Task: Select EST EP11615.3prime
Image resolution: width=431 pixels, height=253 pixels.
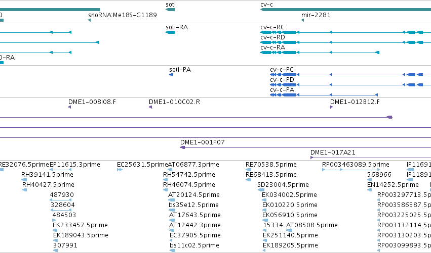Action: 75,165
